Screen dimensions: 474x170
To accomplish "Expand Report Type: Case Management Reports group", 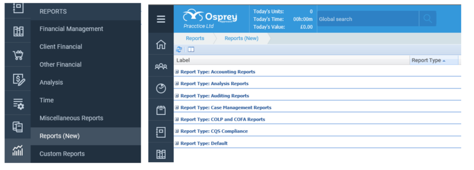I will point(177,107).
